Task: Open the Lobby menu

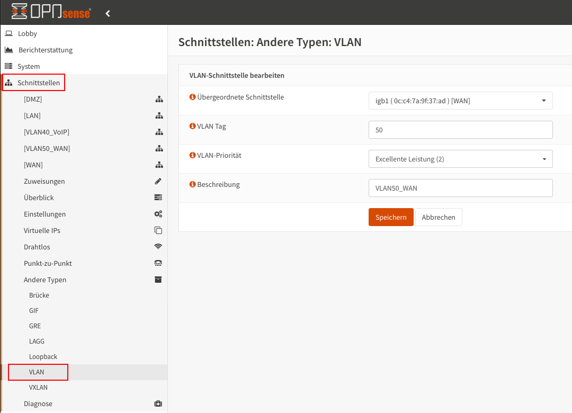Action: pyautogui.click(x=28, y=33)
